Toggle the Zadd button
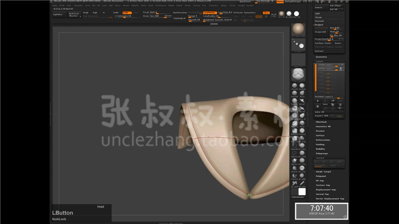The width and height of the screenshot is (399, 224). pyautogui.click(x=115, y=12)
